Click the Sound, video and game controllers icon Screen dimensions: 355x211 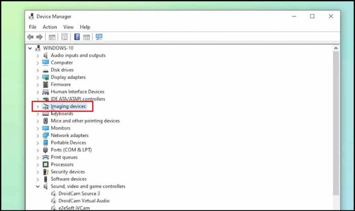tap(46, 186)
